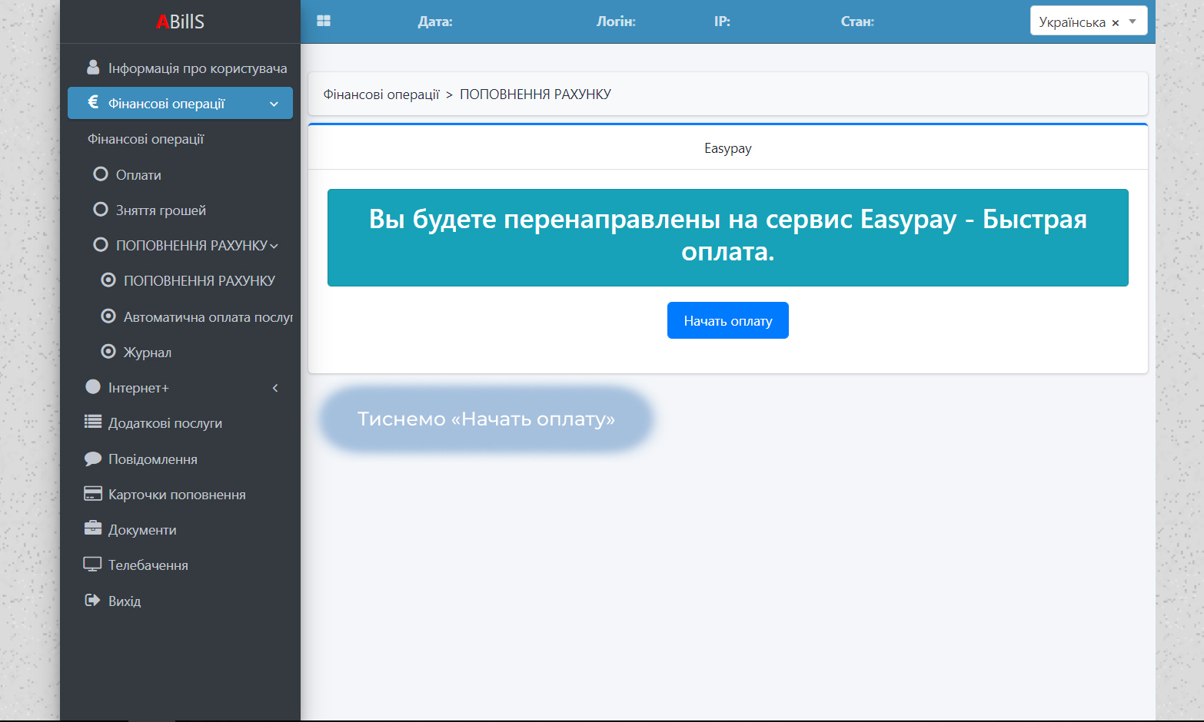The height and width of the screenshot is (722, 1204).
Task: Click dot-circle icon beside Журнал
Action: pos(108,351)
